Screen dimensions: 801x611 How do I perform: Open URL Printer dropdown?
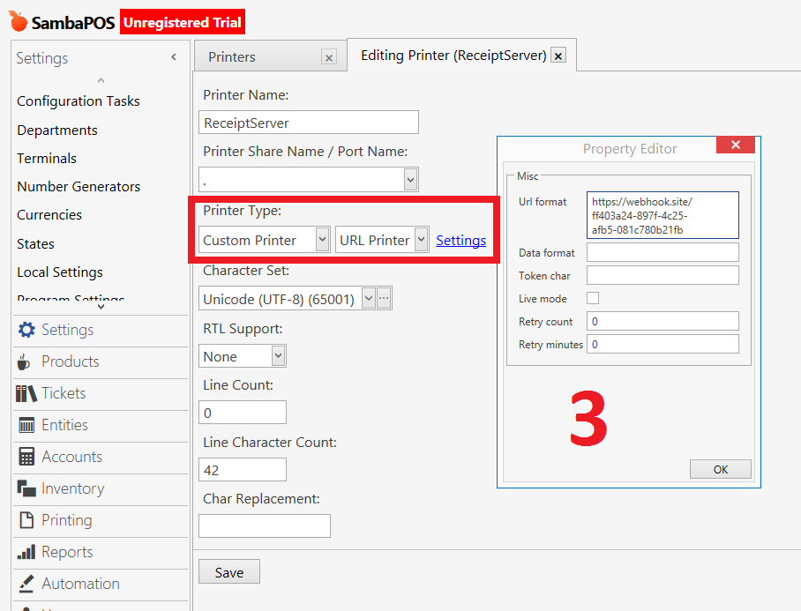(x=422, y=240)
